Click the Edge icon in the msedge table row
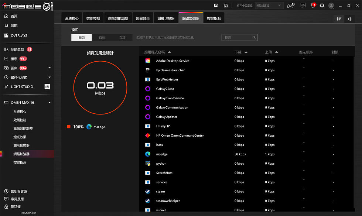 [148, 154]
